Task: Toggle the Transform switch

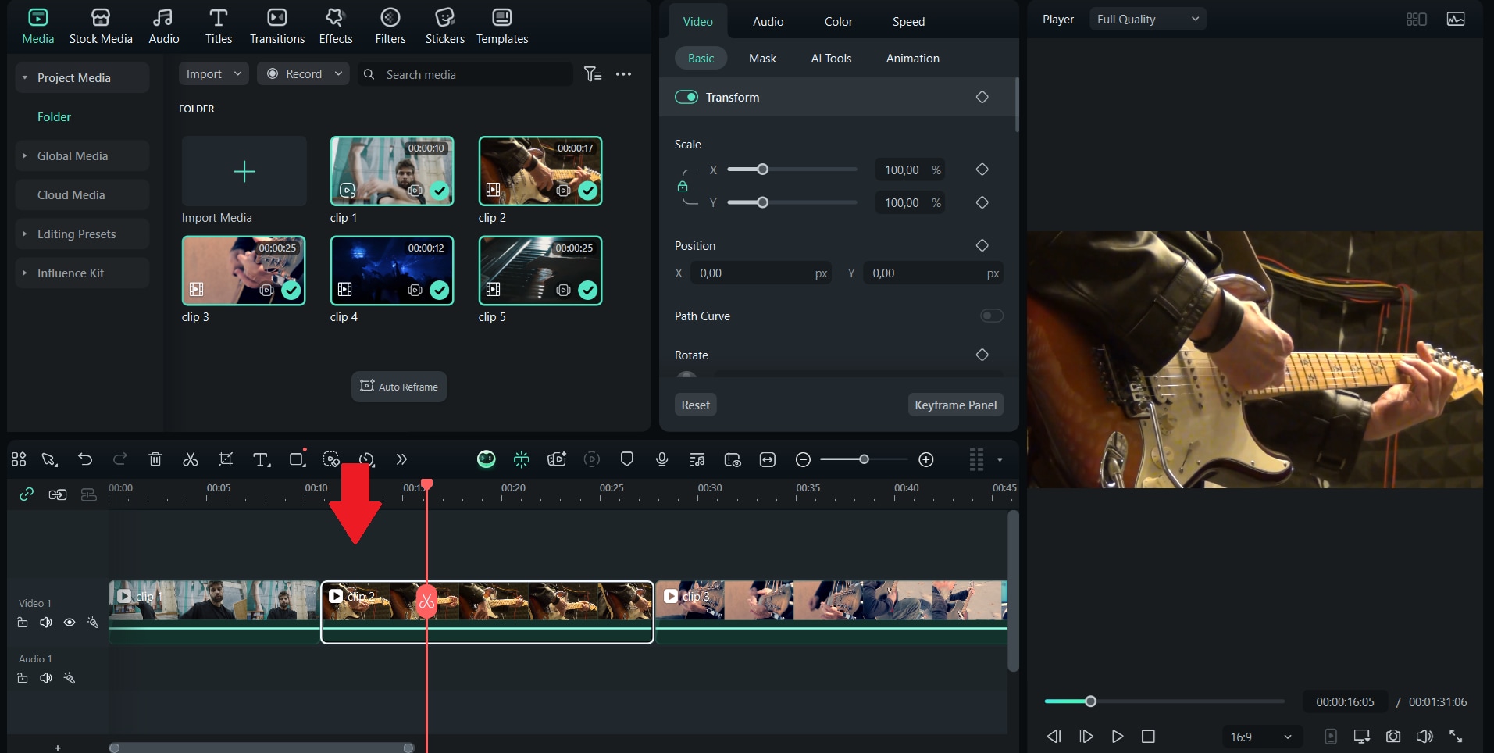Action: [686, 97]
